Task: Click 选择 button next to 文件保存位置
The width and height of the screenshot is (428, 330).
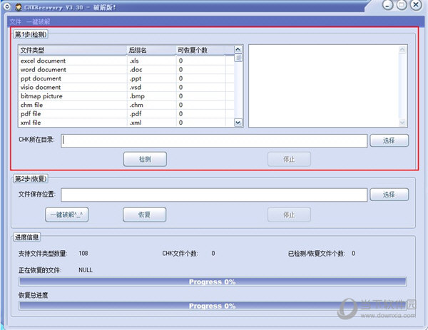Action: [x=389, y=195]
